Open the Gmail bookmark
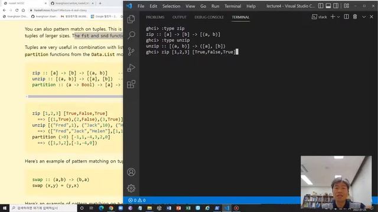The image size is (378, 212). point(74,16)
